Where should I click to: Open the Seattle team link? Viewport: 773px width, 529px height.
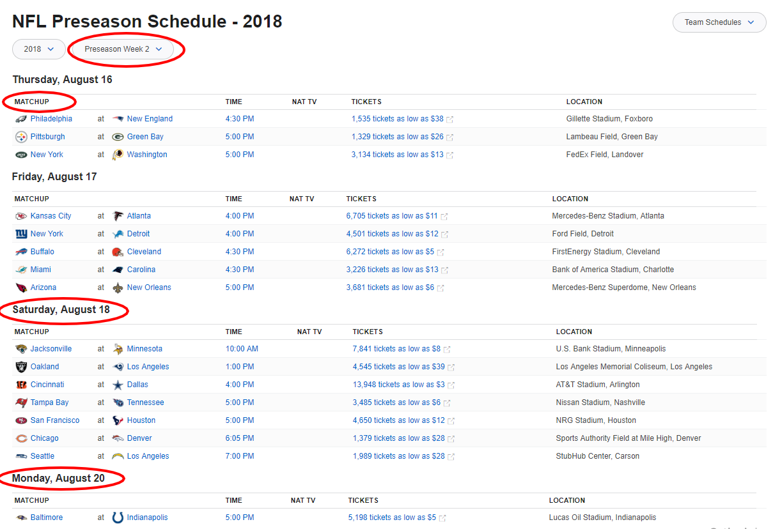pos(42,456)
